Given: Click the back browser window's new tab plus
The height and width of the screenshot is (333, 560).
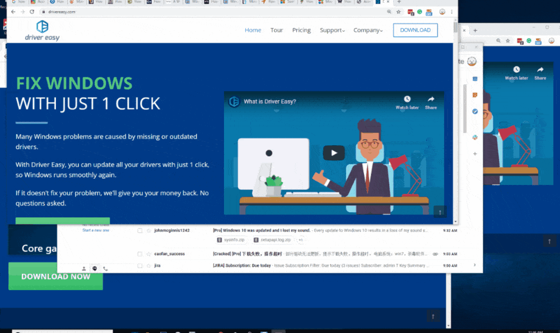Looking at the screenshot, I should [x=475, y=31].
